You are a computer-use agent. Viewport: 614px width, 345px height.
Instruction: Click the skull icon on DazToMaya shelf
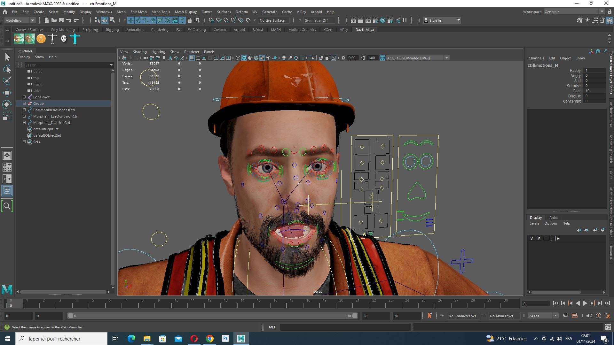(x=64, y=39)
